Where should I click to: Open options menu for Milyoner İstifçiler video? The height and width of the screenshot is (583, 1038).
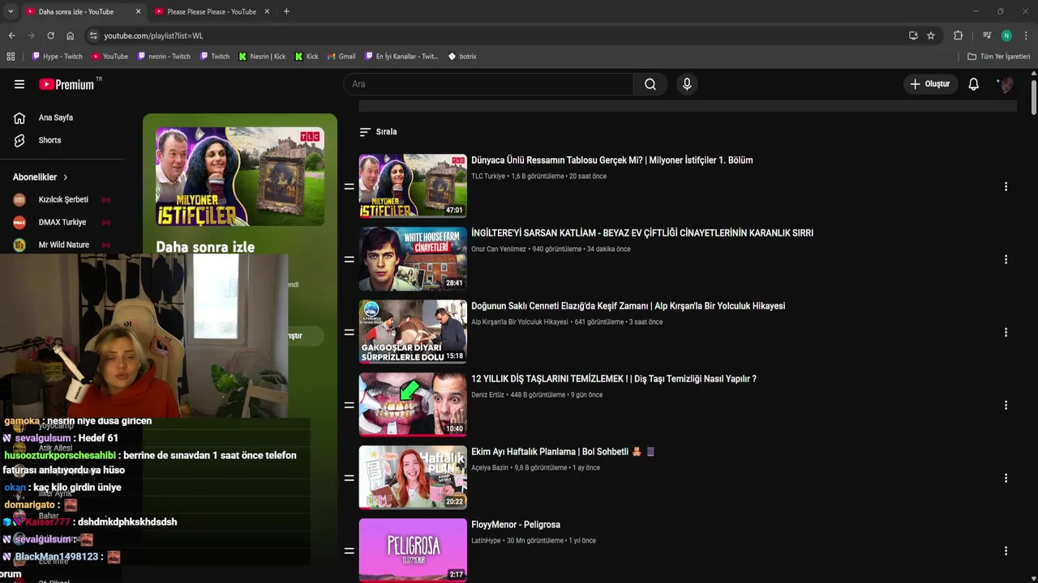pyautogui.click(x=1006, y=186)
